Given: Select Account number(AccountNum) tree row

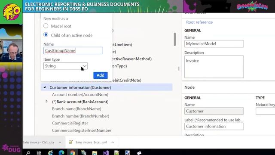Looking at the screenshot, I should tap(80, 95).
